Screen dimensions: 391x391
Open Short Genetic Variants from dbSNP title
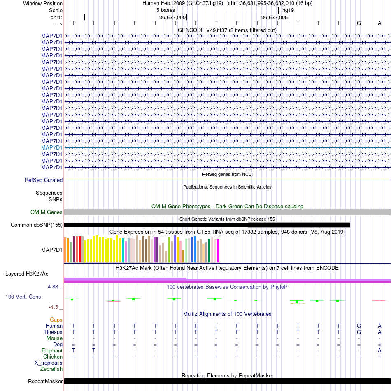click(x=227, y=219)
